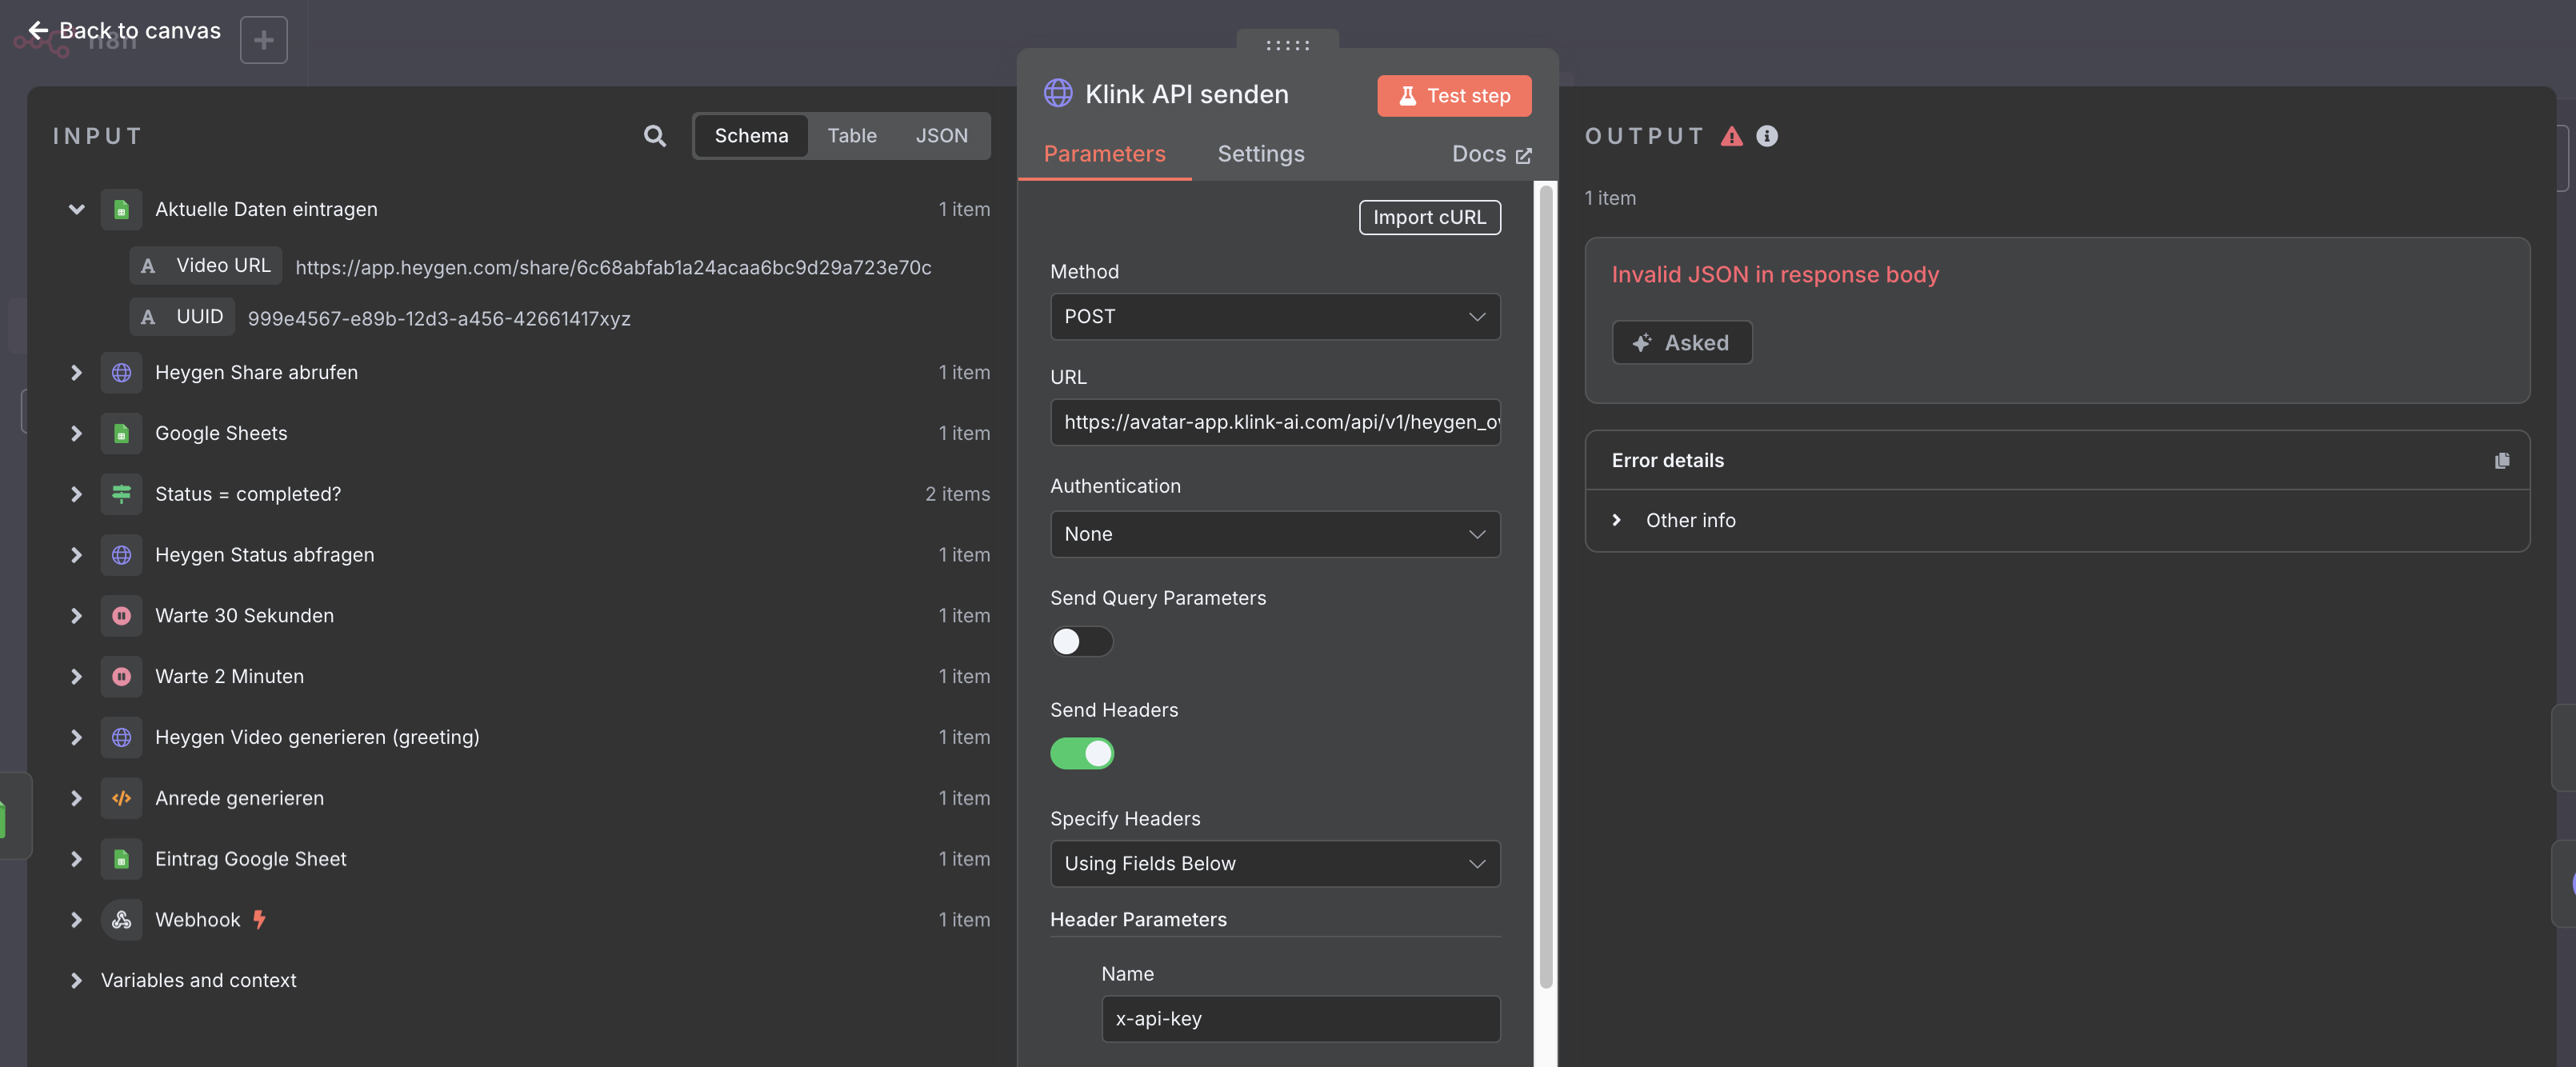Click the back arrow icon next to Back to canvas

(38, 30)
